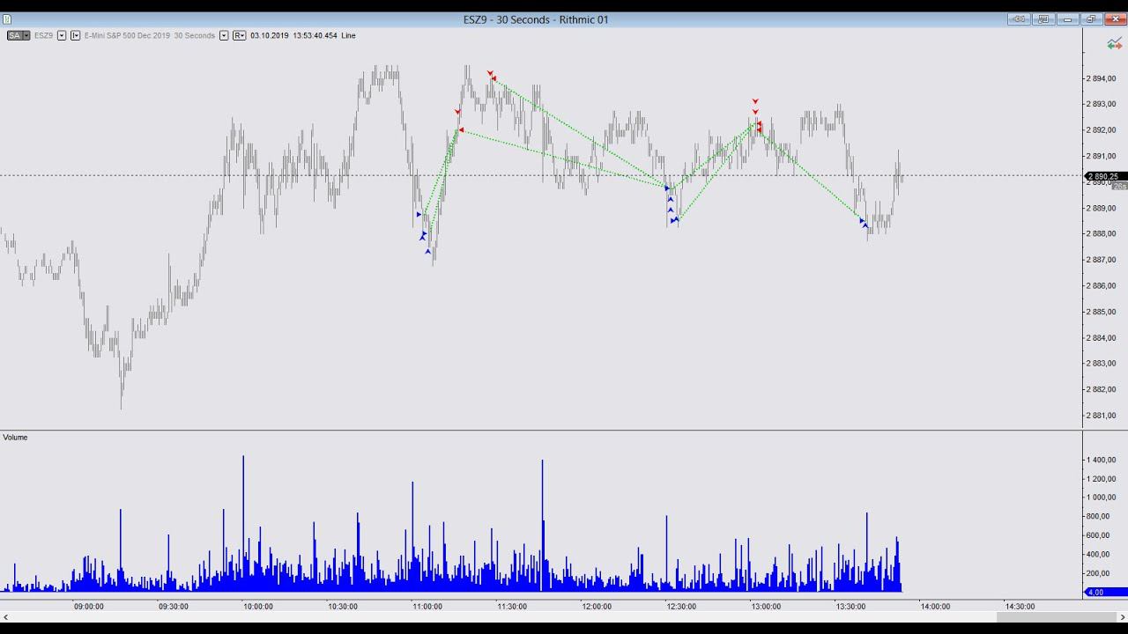Click the Volume panel label
Image resolution: width=1128 pixels, height=634 pixels.
15,437
